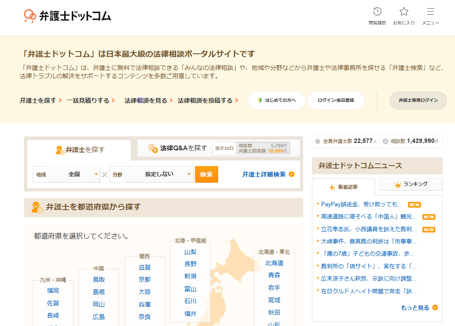Screen dimensions: 455x326
Task: Click the crown icon on ランキング tab
Action: [x=397, y=184]
